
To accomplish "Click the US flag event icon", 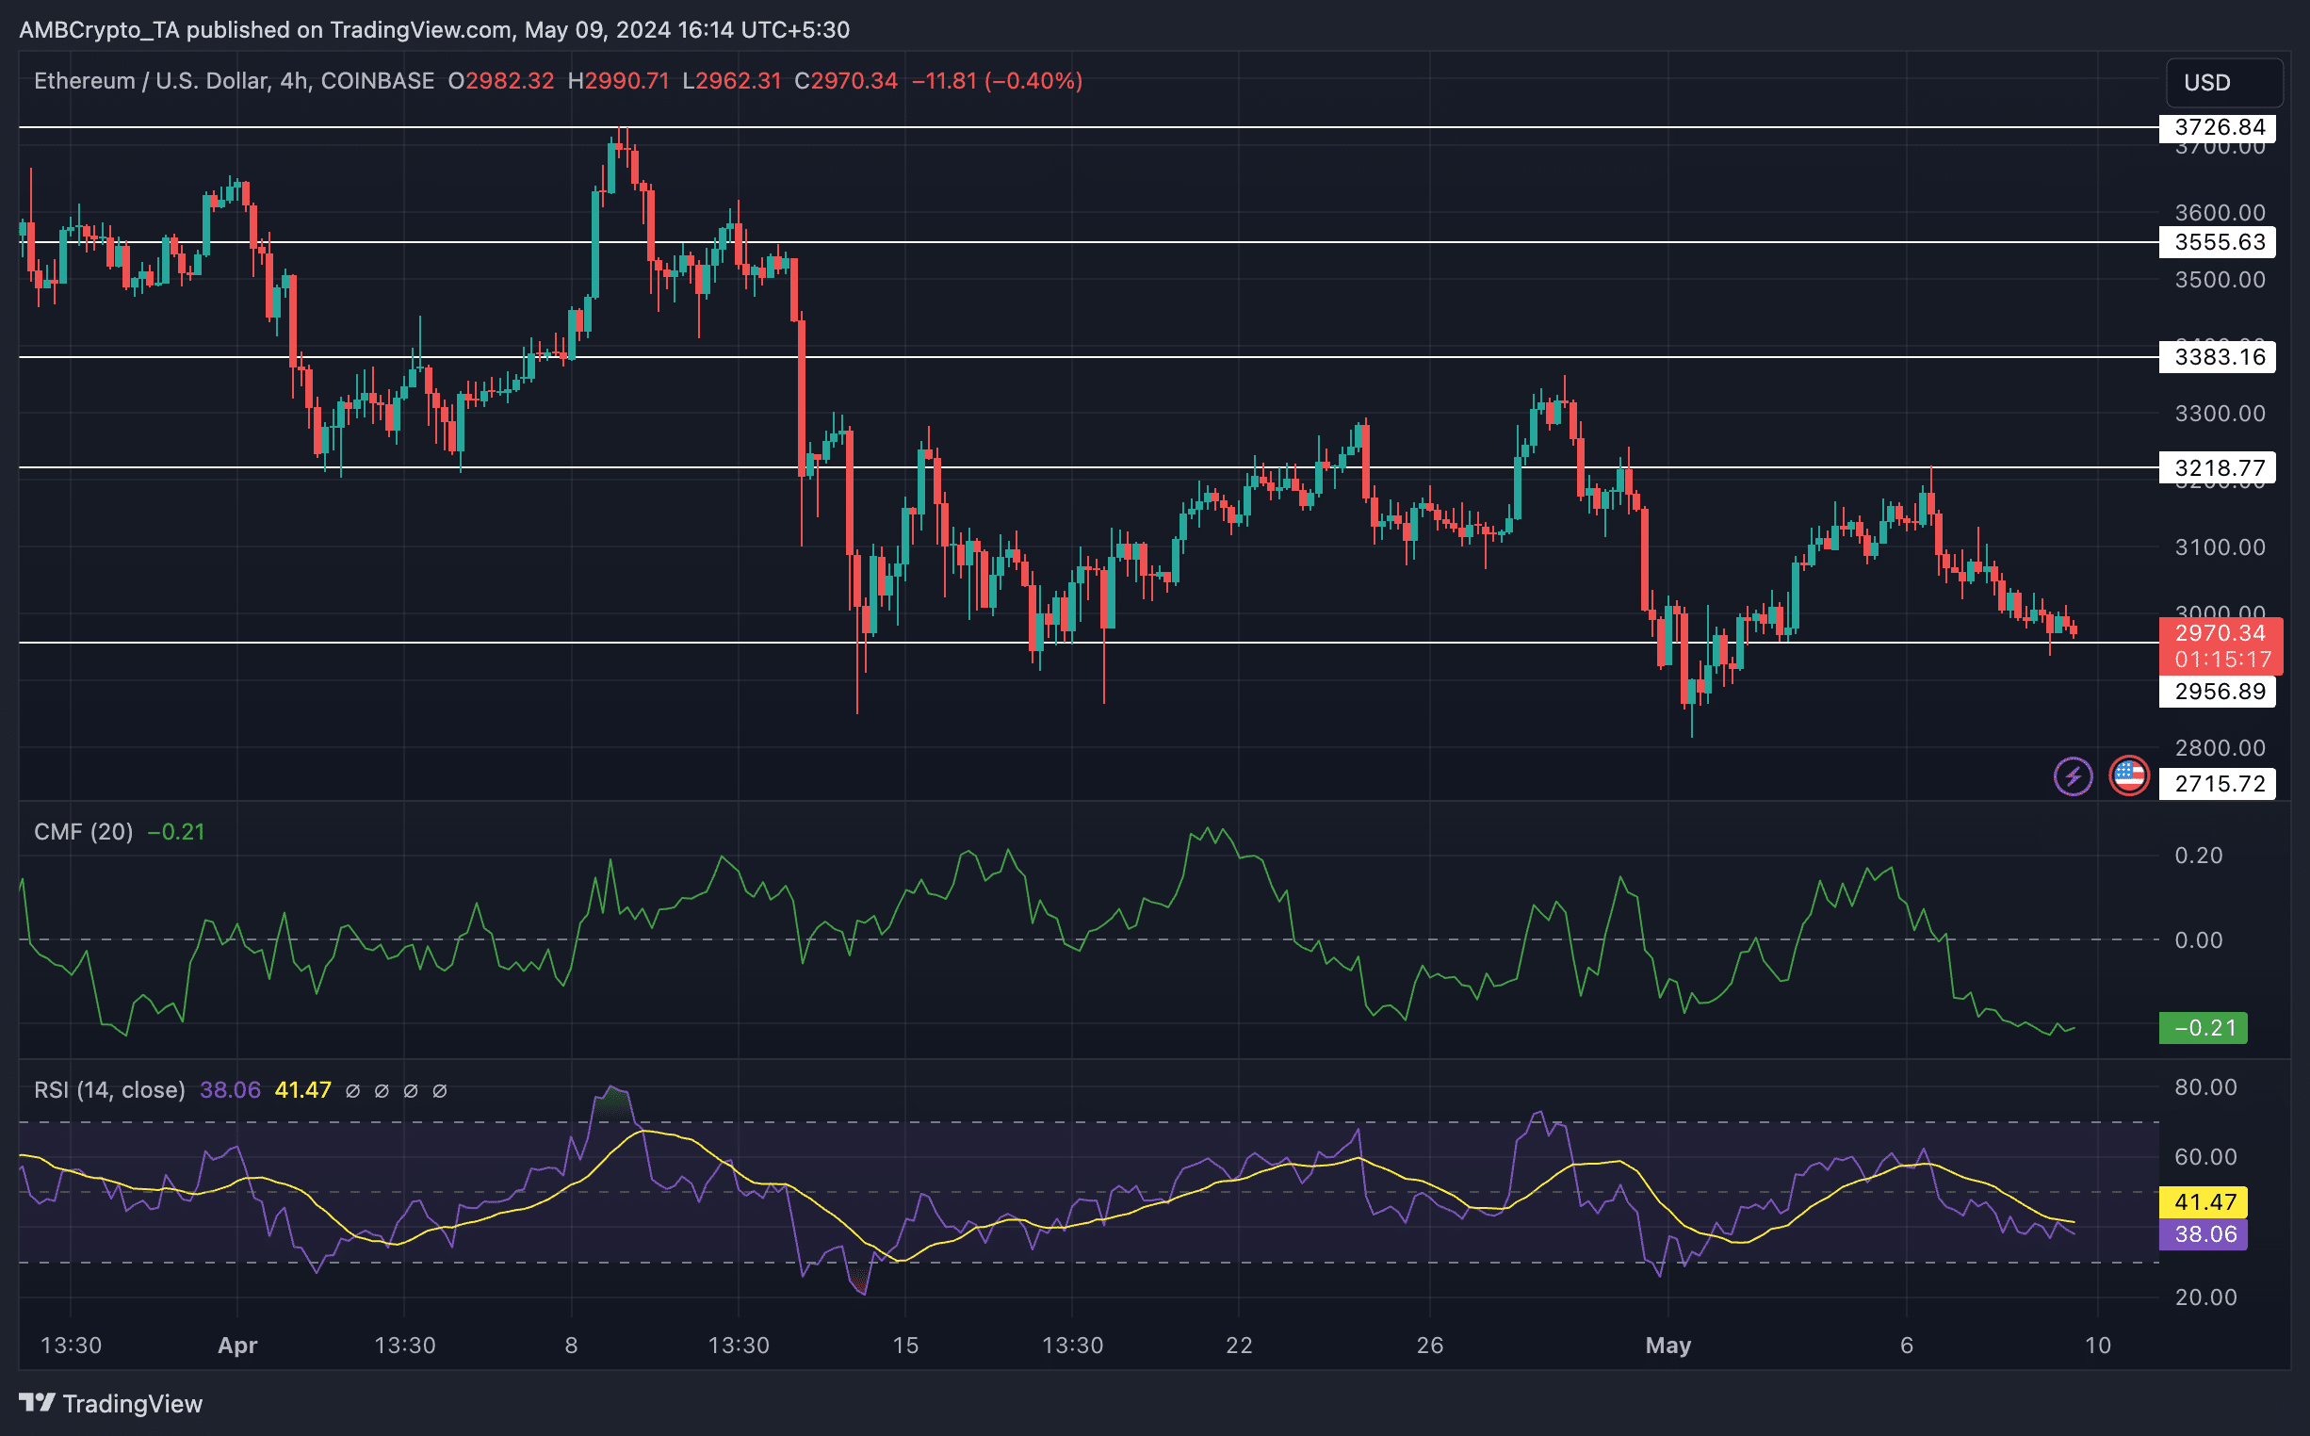I will pyautogui.click(x=2129, y=775).
